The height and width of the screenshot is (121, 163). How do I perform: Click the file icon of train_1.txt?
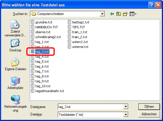tap(69, 32)
